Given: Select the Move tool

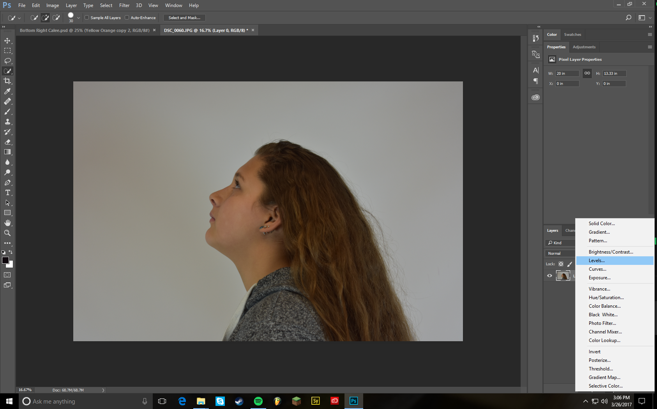Looking at the screenshot, I should [x=7, y=41].
